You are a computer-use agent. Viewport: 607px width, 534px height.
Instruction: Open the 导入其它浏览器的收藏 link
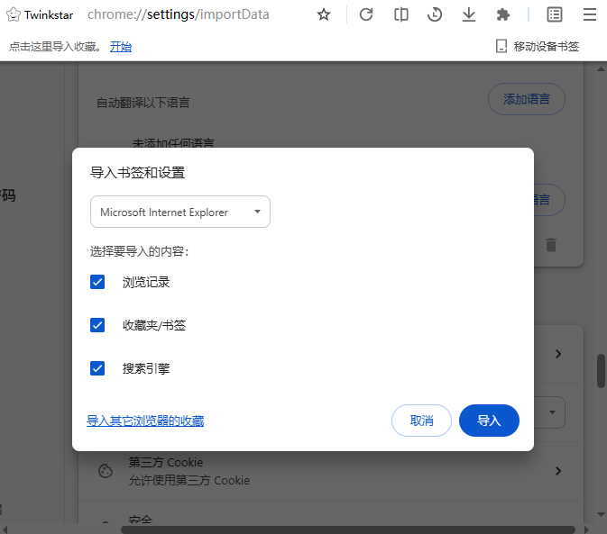coord(145,421)
